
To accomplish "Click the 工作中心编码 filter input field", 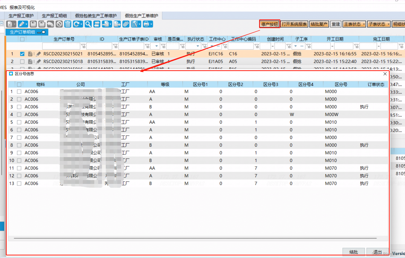I will tap(241, 46).
